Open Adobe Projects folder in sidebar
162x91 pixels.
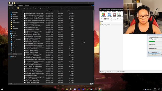pyautogui.click(x=16, y=22)
